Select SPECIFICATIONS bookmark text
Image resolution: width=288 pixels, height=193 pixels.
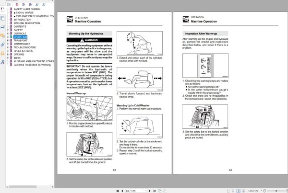point(23,51)
